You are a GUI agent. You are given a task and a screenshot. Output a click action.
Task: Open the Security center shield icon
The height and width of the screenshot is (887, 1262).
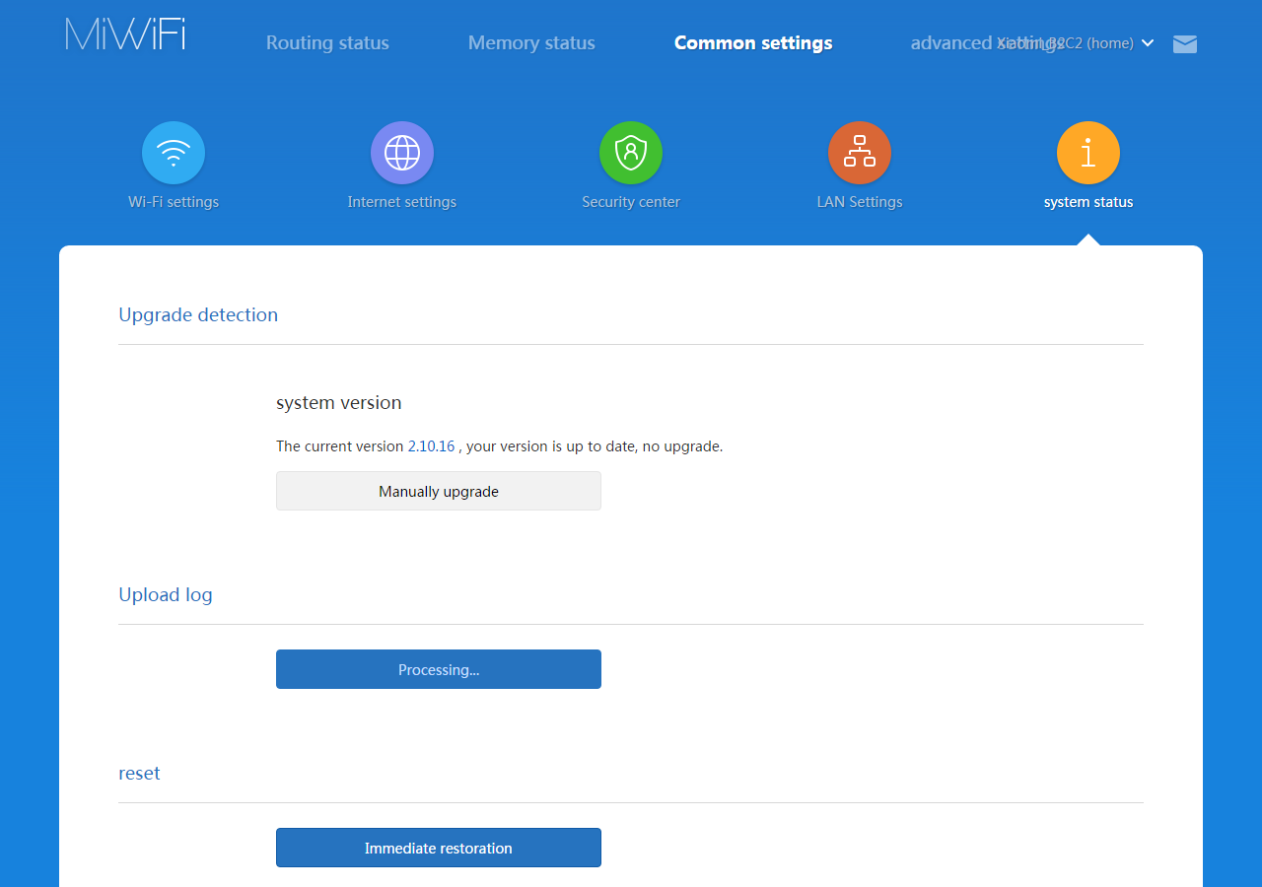coord(631,153)
